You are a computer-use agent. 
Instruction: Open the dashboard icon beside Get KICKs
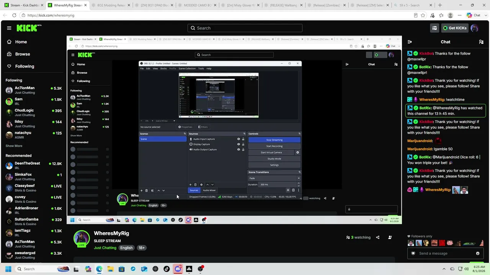tap(434, 28)
